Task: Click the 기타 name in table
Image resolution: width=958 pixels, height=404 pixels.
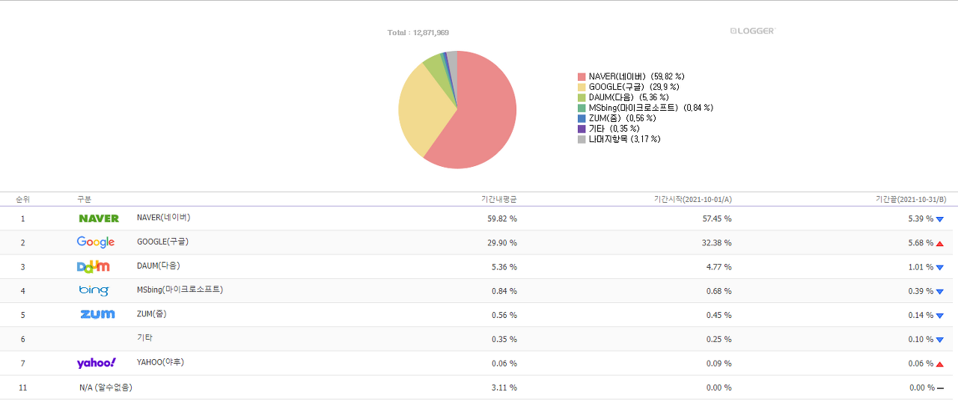Action: [144, 338]
